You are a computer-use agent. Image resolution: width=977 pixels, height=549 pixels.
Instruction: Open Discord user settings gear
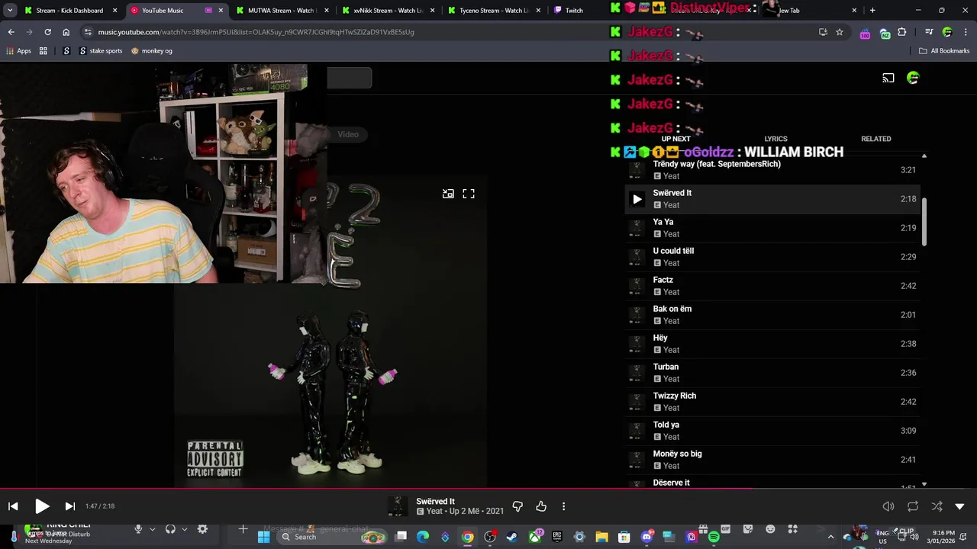tap(202, 529)
